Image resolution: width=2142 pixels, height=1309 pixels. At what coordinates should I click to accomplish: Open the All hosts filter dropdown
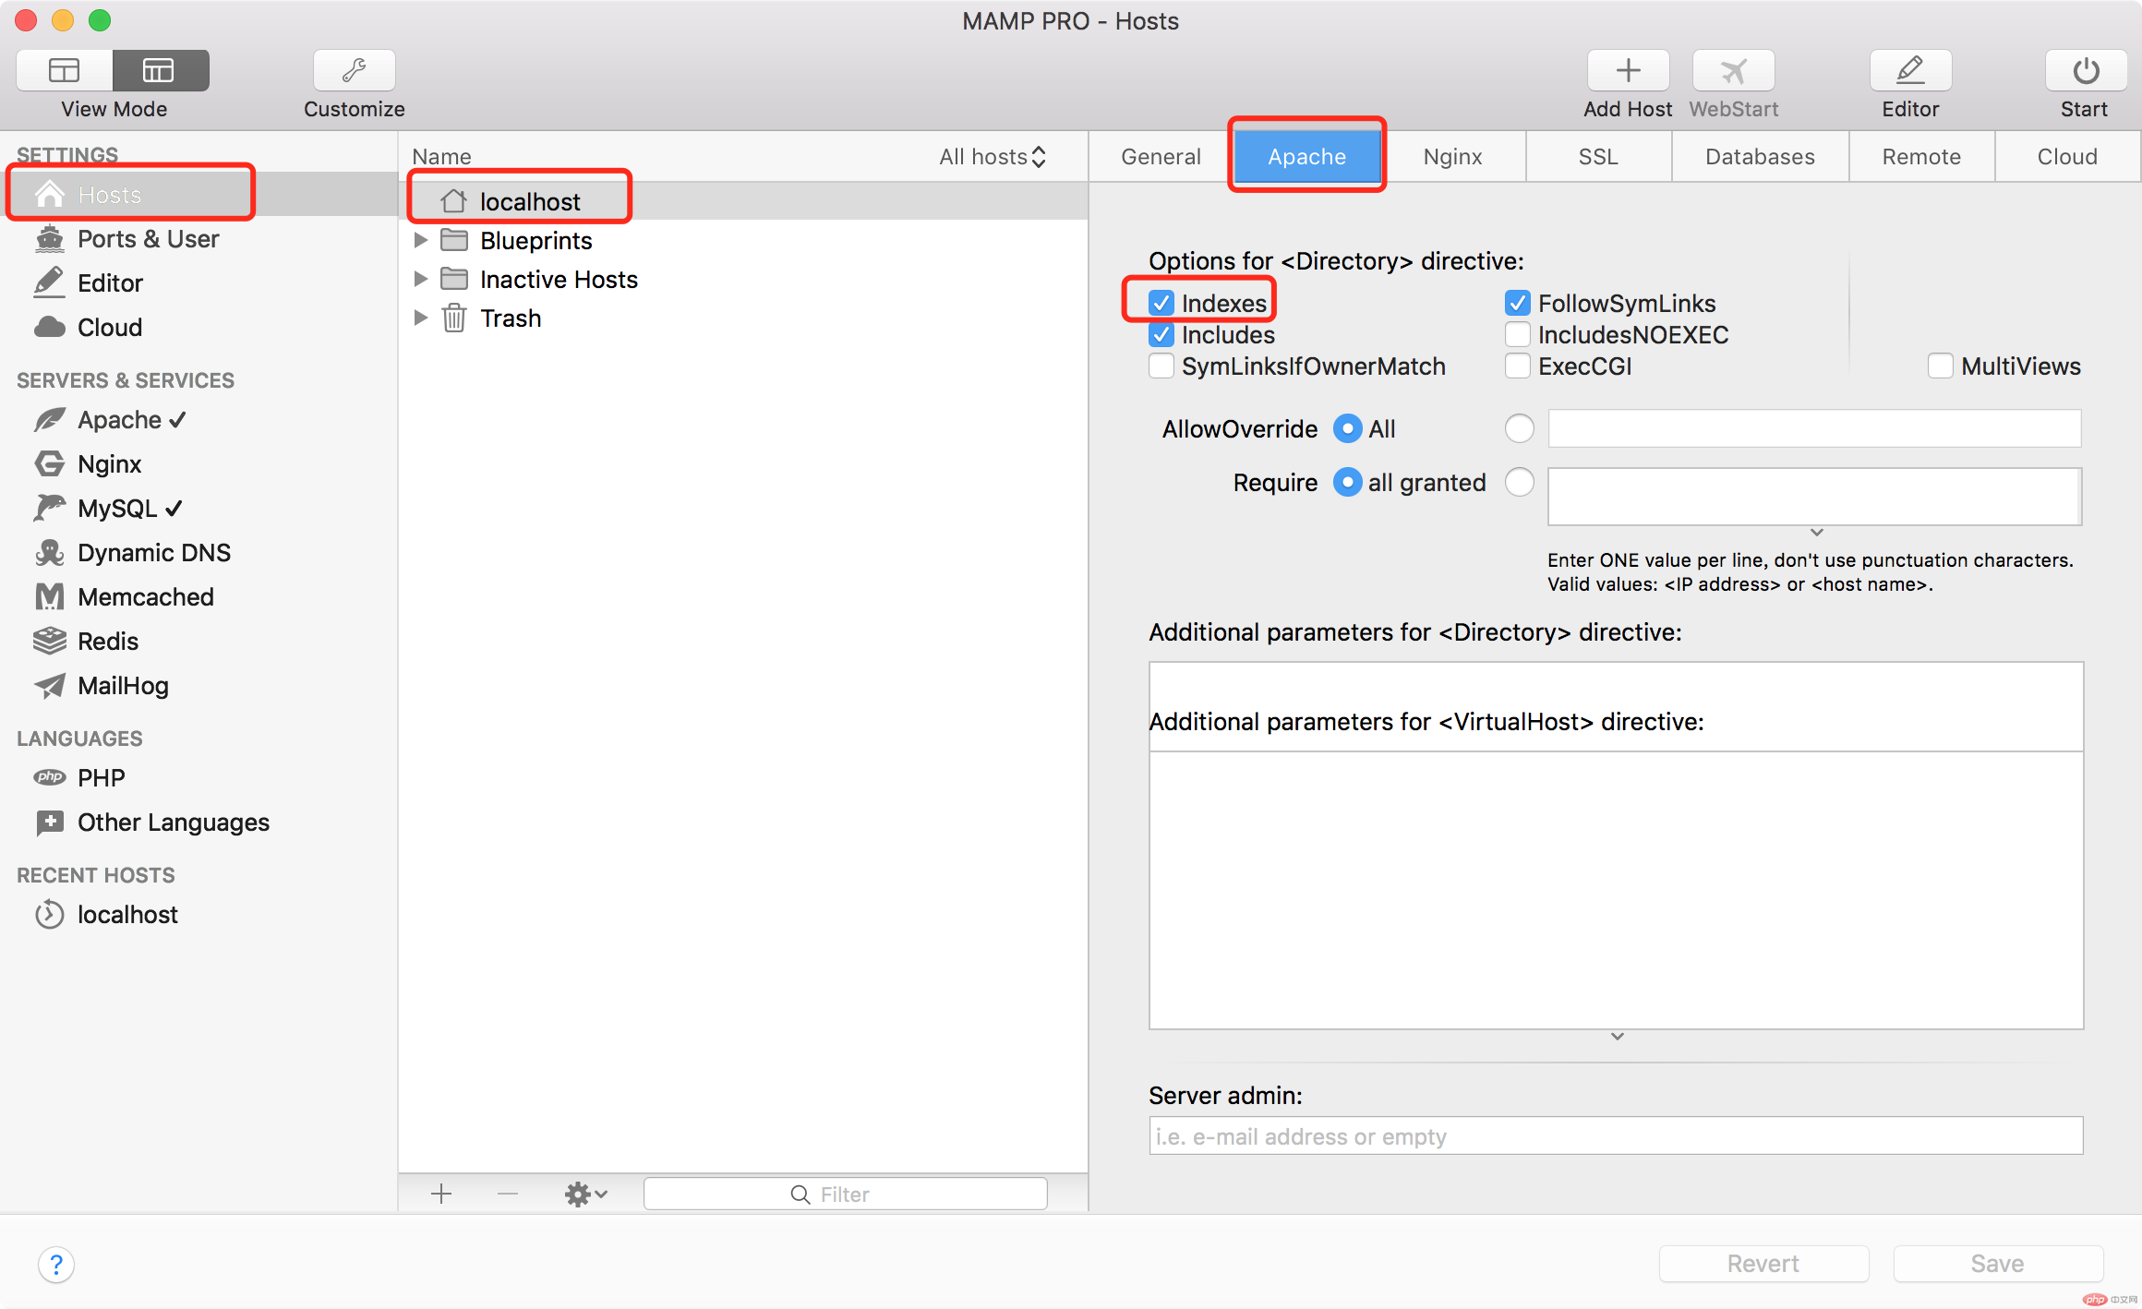993,157
